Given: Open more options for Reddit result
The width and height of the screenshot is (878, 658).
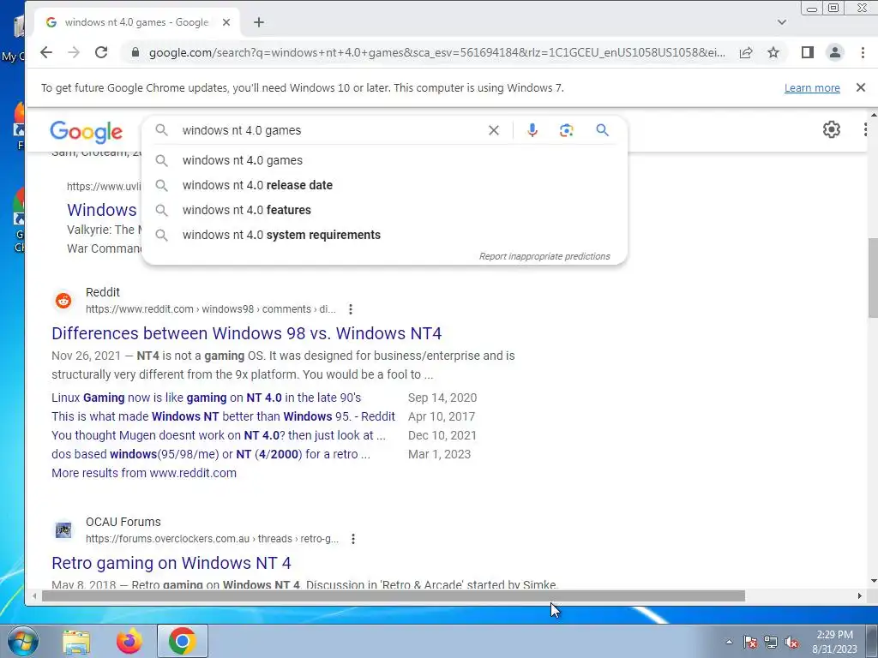Looking at the screenshot, I should tap(351, 308).
